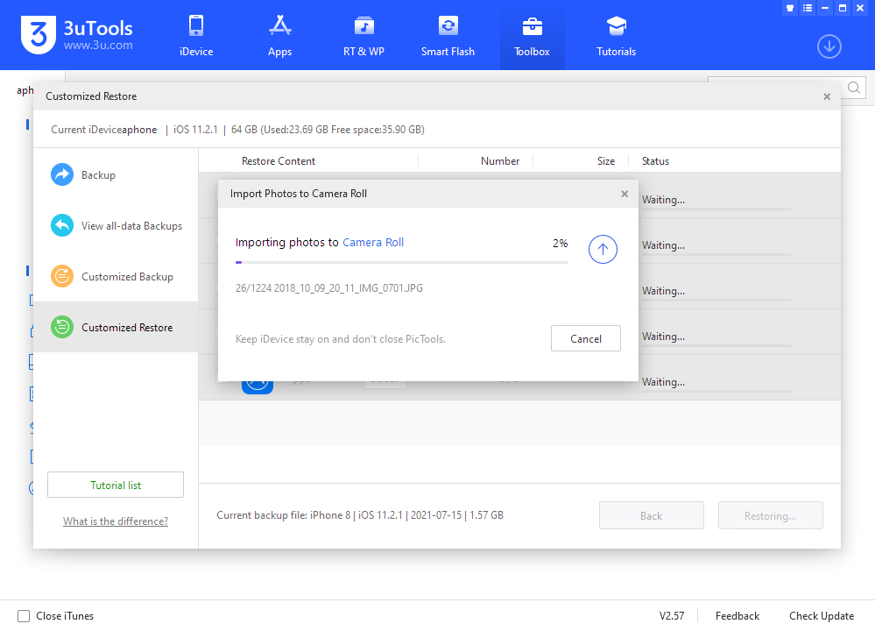Open the Tutorials tab
Image resolution: width=875 pixels, height=631 pixels.
click(x=616, y=35)
